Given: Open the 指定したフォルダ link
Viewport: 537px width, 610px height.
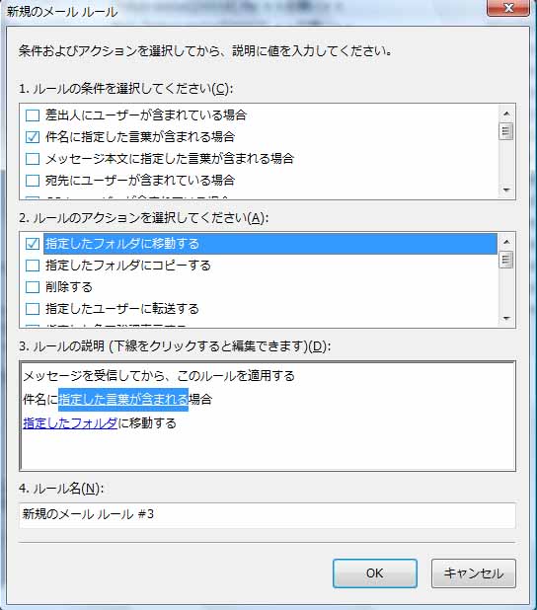Looking at the screenshot, I should 70,423.
